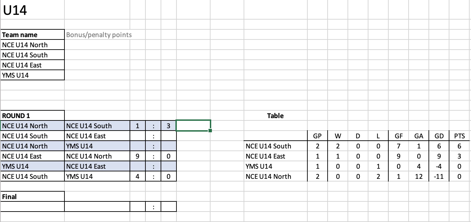Click the fill handle of selected cell
This screenshot has width=471, height=222.
[x=210, y=131]
